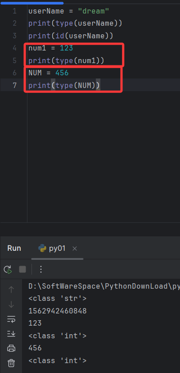Click the horizontal scrollbar under the run tabs
Viewport: 180px width, 373px height.
point(57,259)
